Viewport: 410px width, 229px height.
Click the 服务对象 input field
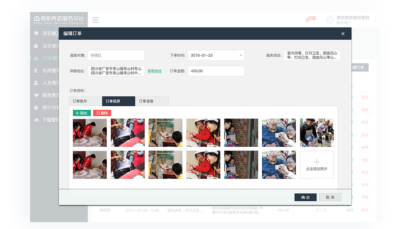pos(116,55)
